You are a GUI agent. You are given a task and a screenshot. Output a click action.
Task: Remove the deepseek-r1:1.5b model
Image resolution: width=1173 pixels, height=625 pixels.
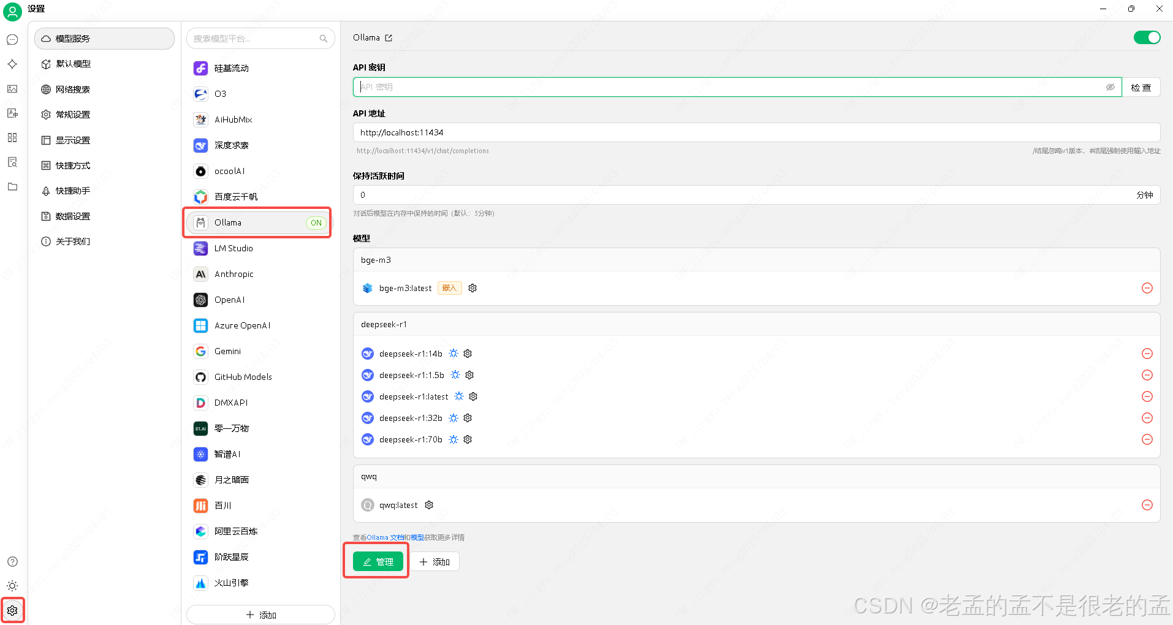click(x=1147, y=375)
